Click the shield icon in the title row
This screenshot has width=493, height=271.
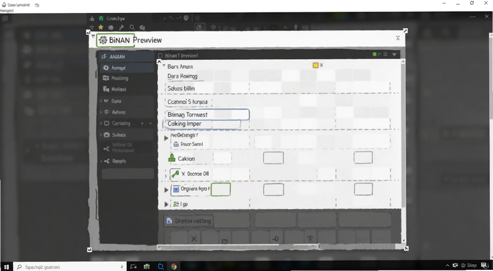tap(186, 18)
